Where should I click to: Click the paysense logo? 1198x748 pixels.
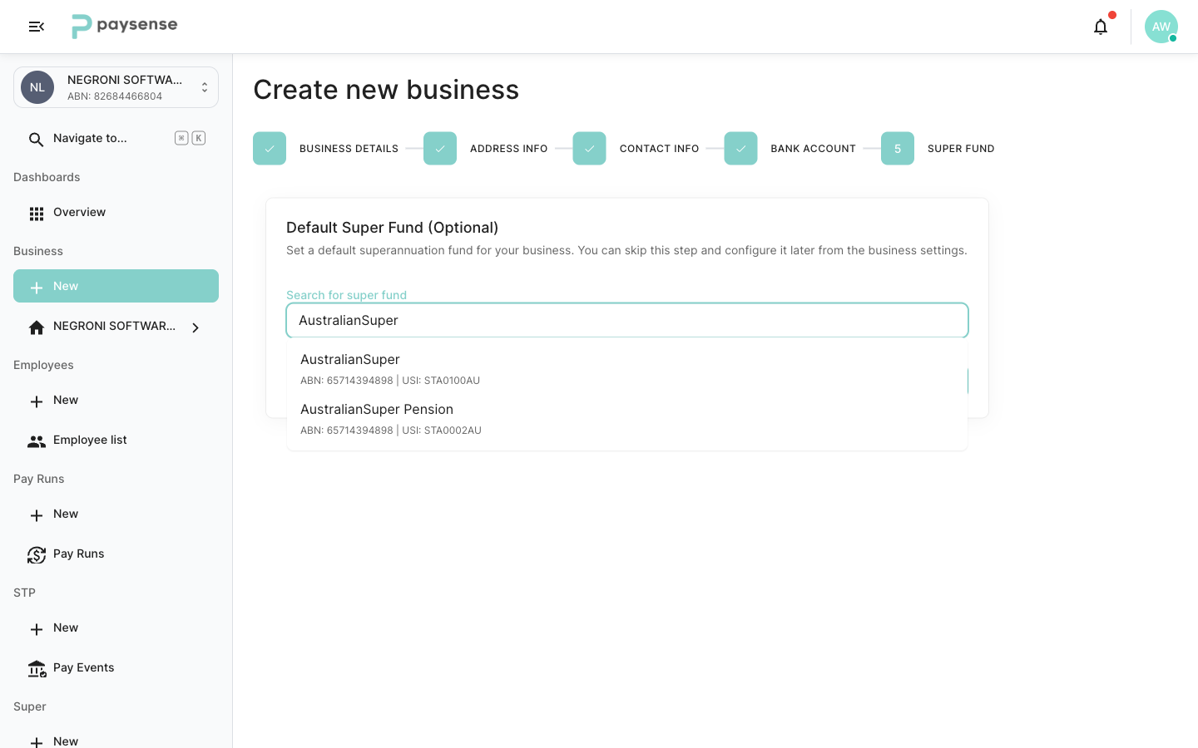[x=125, y=27]
